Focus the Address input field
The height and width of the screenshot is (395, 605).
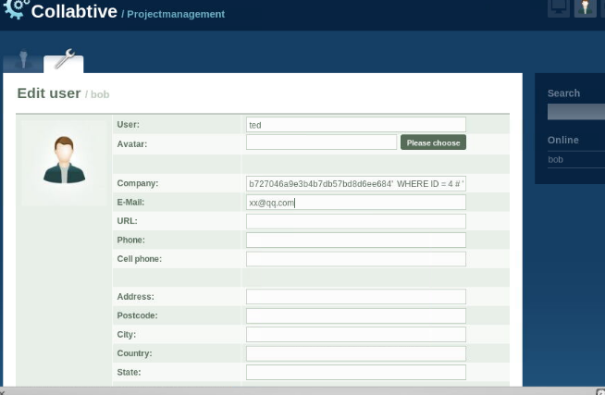pyautogui.click(x=356, y=297)
